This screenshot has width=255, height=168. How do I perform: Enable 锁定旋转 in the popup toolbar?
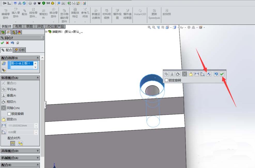[167, 80]
